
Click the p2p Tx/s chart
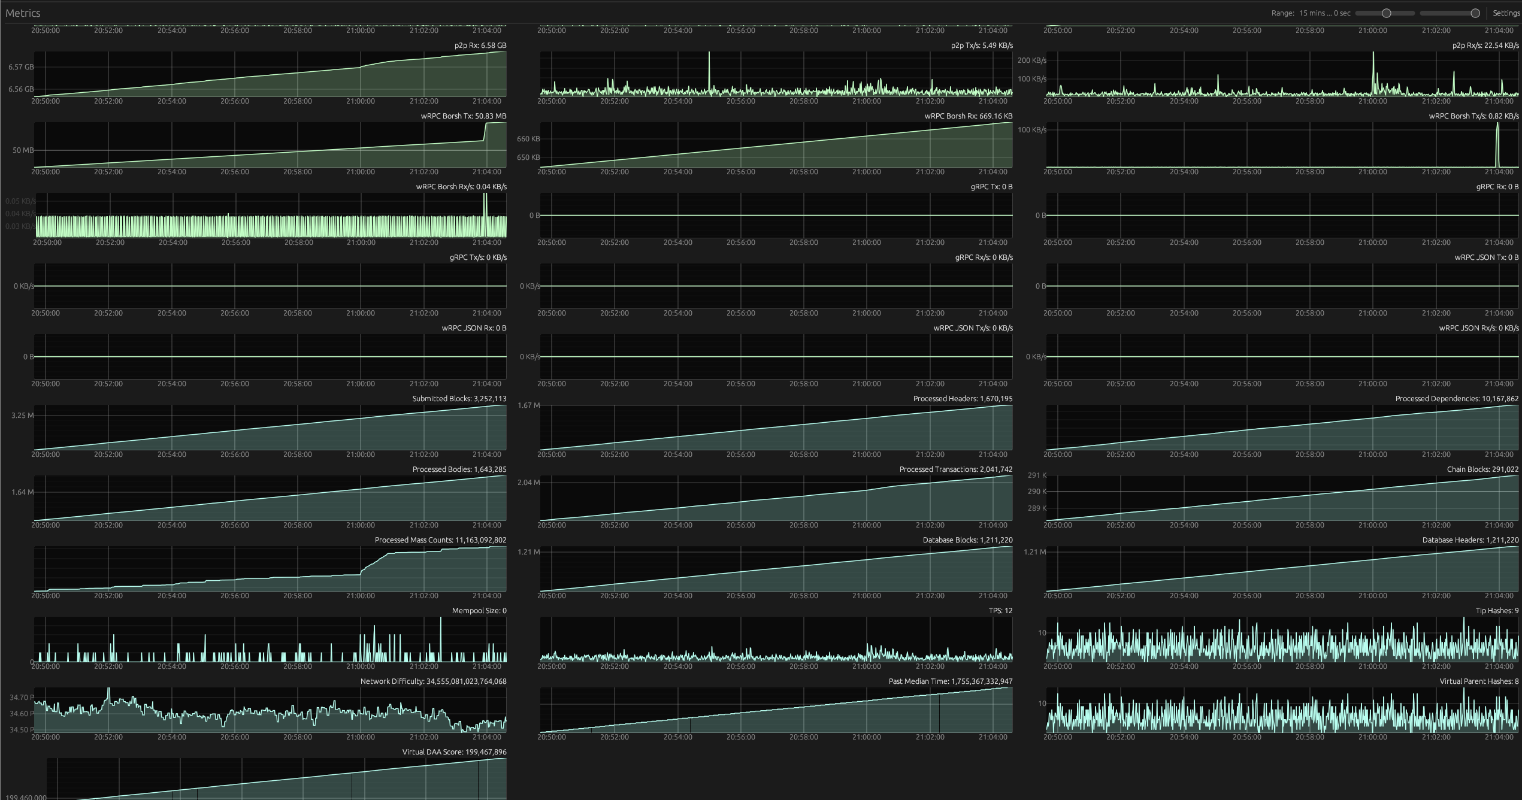tap(776, 74)
